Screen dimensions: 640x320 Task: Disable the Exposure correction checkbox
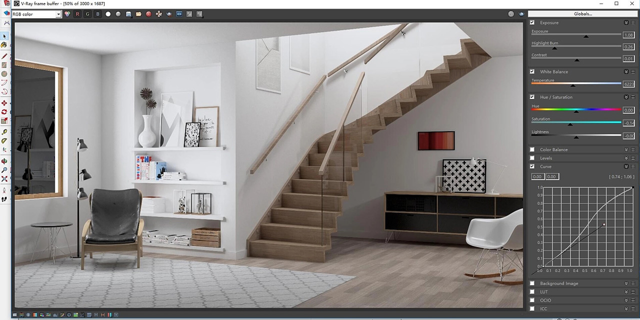tap(532, 22)
